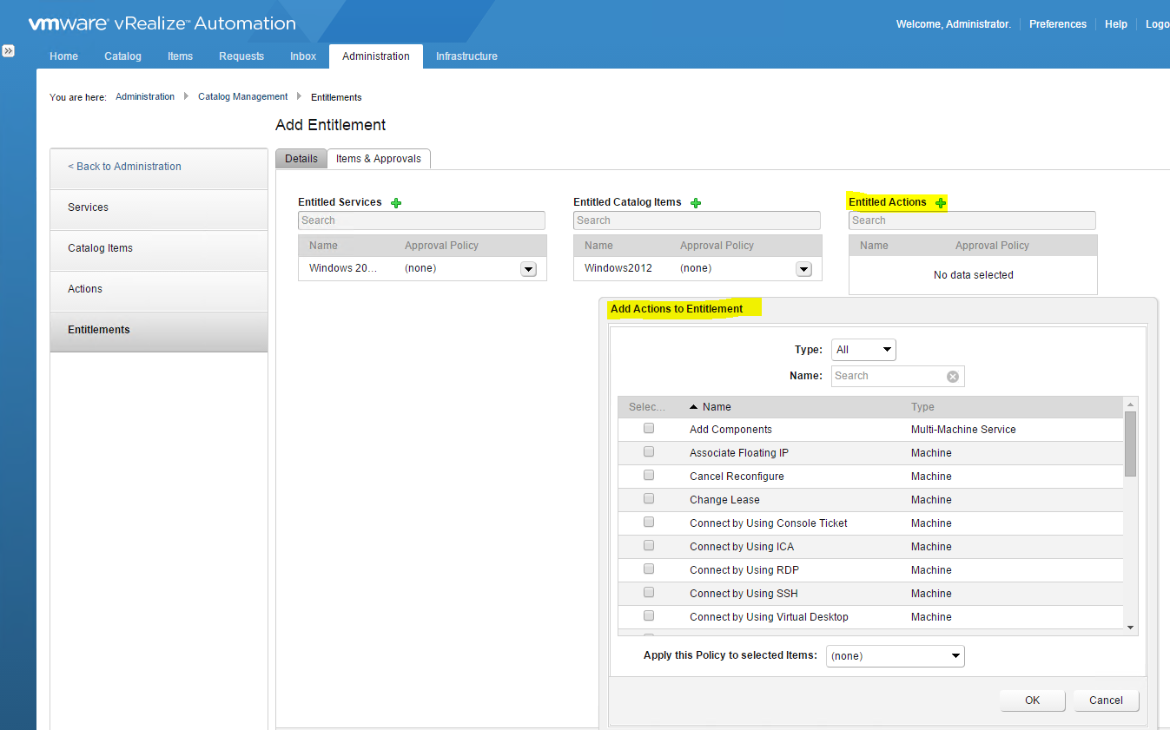Open the Requests tab
The image size is (1170, 730).
pos(241,56)
